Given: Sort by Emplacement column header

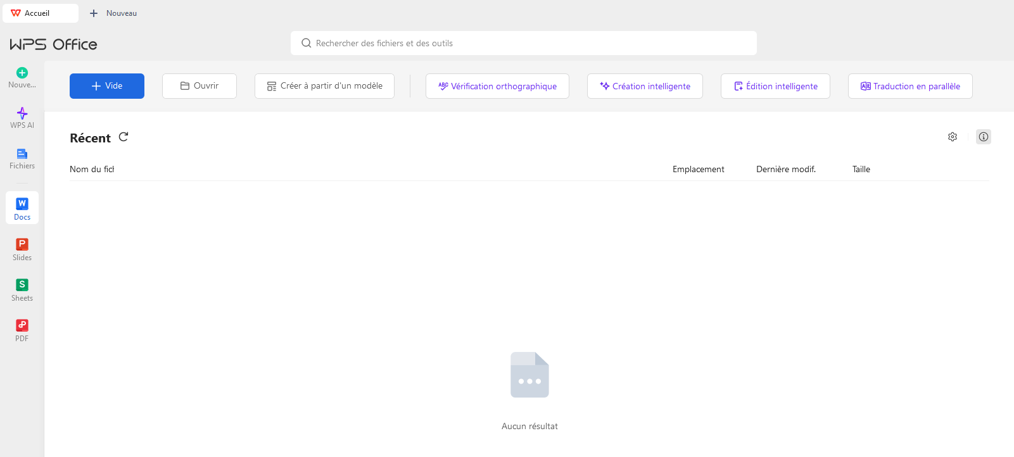Looking at the screenshot, I should pos(698,169).
